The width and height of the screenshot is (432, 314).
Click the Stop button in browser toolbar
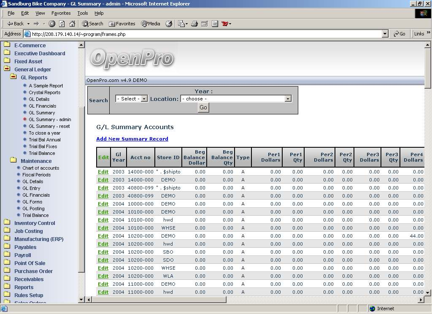(x=52, y=24)
